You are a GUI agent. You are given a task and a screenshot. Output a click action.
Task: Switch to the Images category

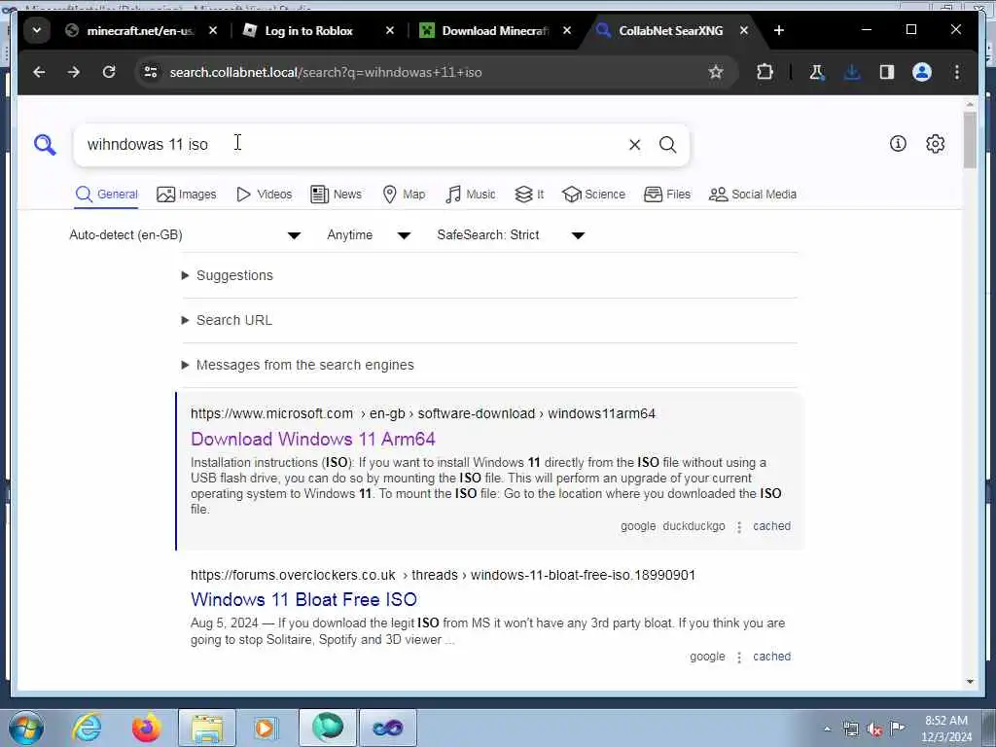pyautogui.click(x=186, y=195)
